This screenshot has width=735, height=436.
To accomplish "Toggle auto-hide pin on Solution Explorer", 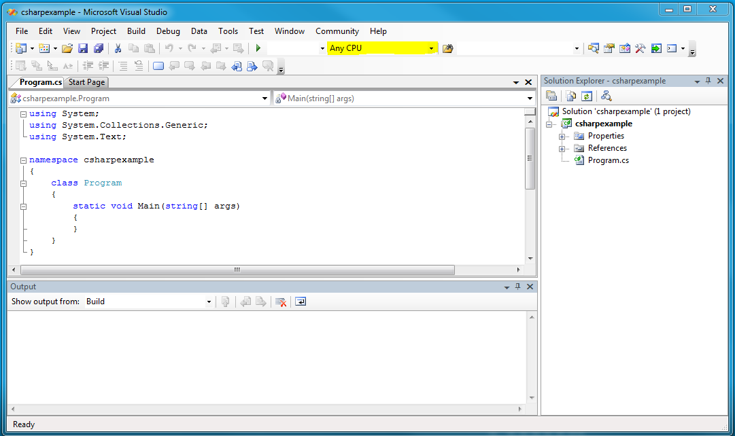I will [x=708, y=81].
